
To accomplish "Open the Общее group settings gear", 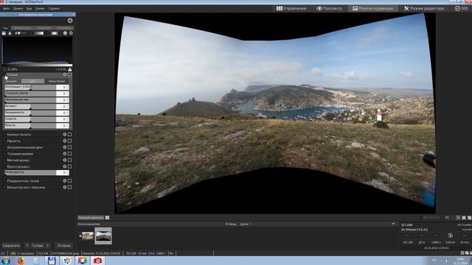I will (65, 74).
